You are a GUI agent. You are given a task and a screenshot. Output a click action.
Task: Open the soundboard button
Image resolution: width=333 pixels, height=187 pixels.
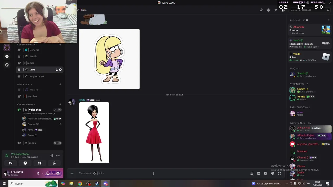(54, 163)
